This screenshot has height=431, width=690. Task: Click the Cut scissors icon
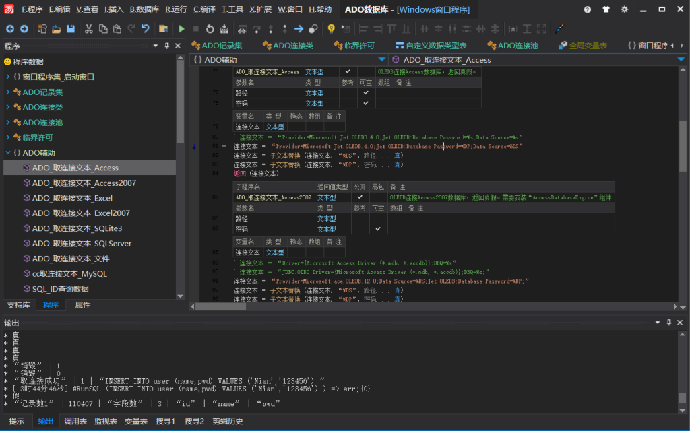[89, 29]
